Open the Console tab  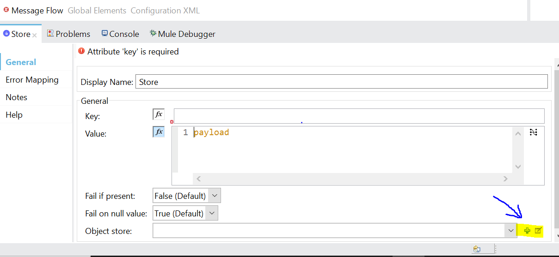pyautogui.click(x=120, y=34)
